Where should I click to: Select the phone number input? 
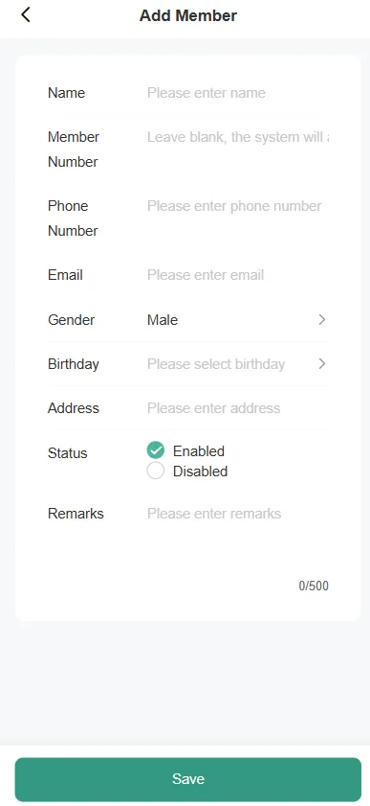click(x=238, y=206)
